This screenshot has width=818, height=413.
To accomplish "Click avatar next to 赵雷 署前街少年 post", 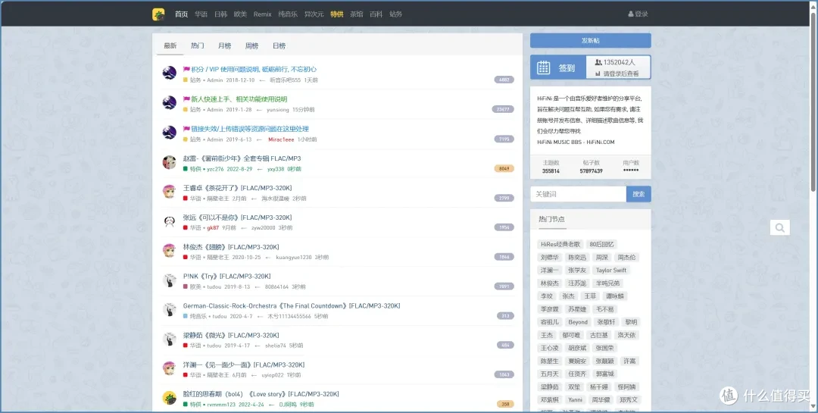I will coord(169,162).
